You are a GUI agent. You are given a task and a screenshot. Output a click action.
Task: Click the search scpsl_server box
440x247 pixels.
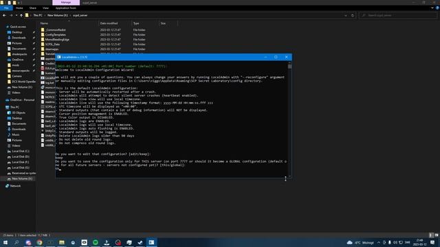click(398, 15)
